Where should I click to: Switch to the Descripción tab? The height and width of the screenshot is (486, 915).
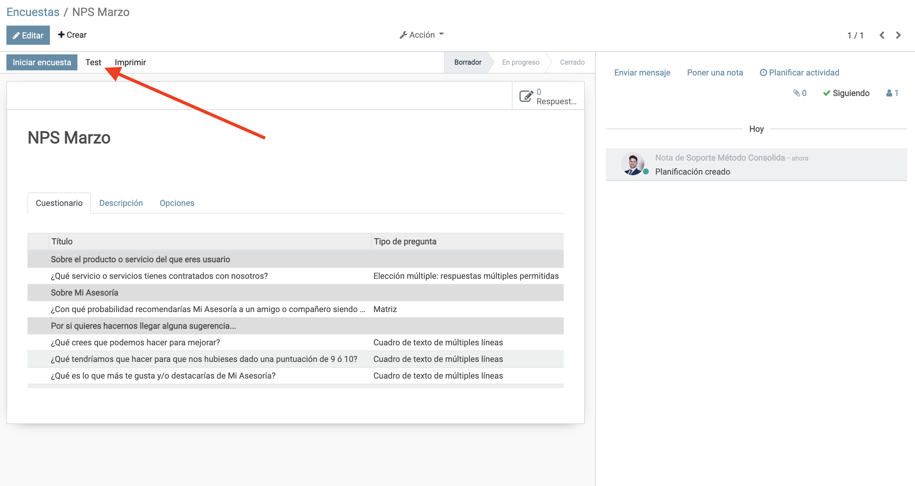pyautogui.click(x=121, y=203)
